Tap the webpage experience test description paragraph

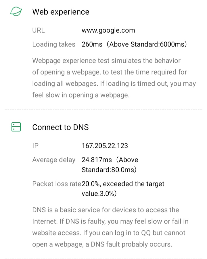click(114, 78)
